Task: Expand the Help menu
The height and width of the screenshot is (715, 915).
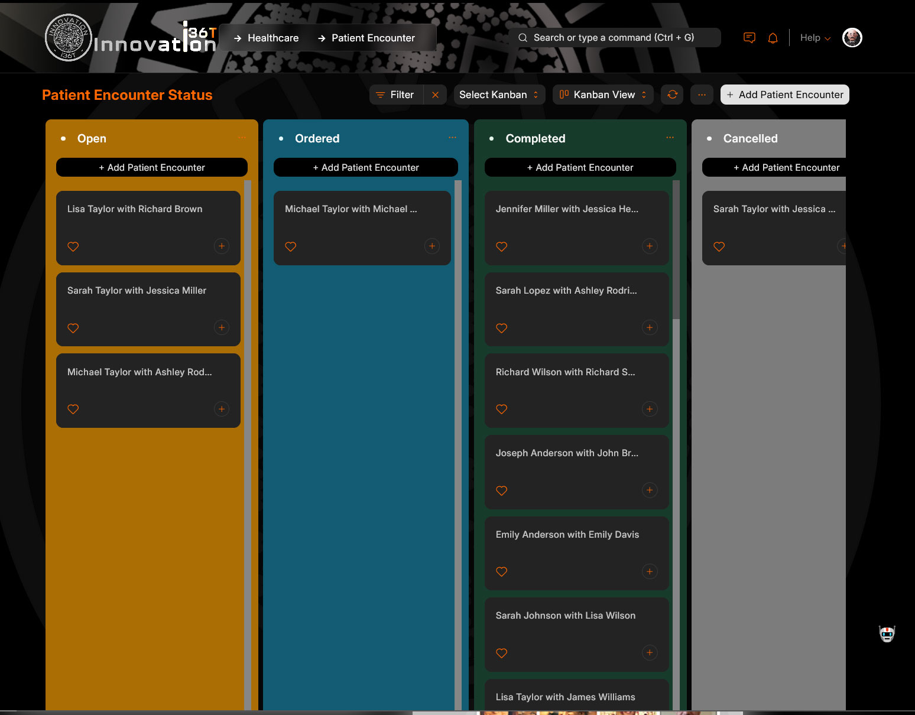Action: click(x=815, y=38)
